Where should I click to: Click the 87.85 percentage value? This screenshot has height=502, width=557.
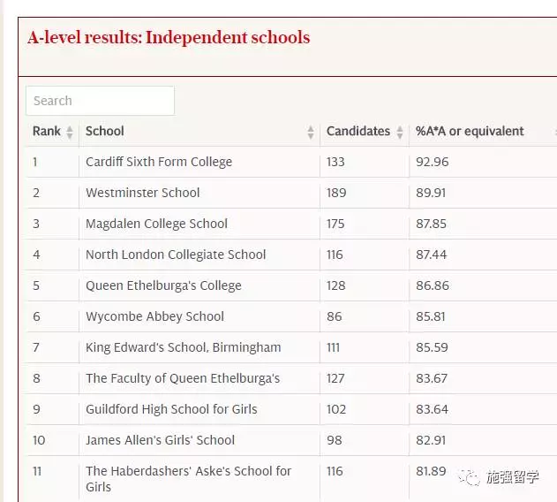(x=432, y=224)
